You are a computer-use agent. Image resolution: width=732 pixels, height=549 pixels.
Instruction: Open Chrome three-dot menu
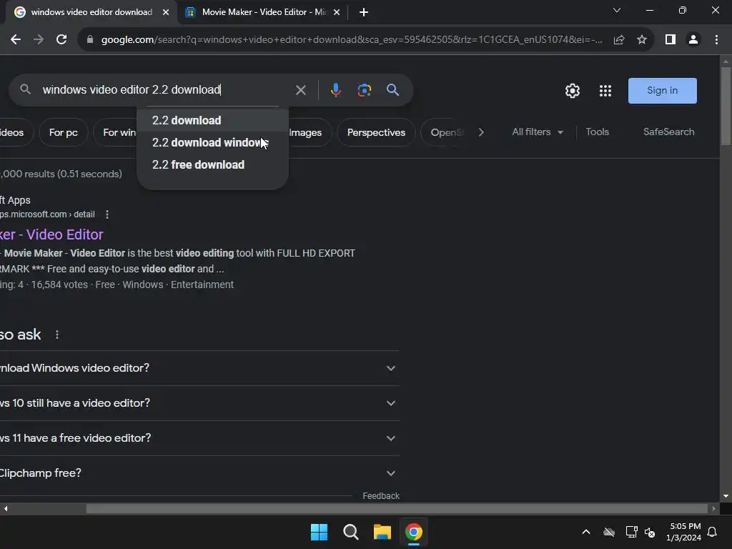[x=716, y=40]
